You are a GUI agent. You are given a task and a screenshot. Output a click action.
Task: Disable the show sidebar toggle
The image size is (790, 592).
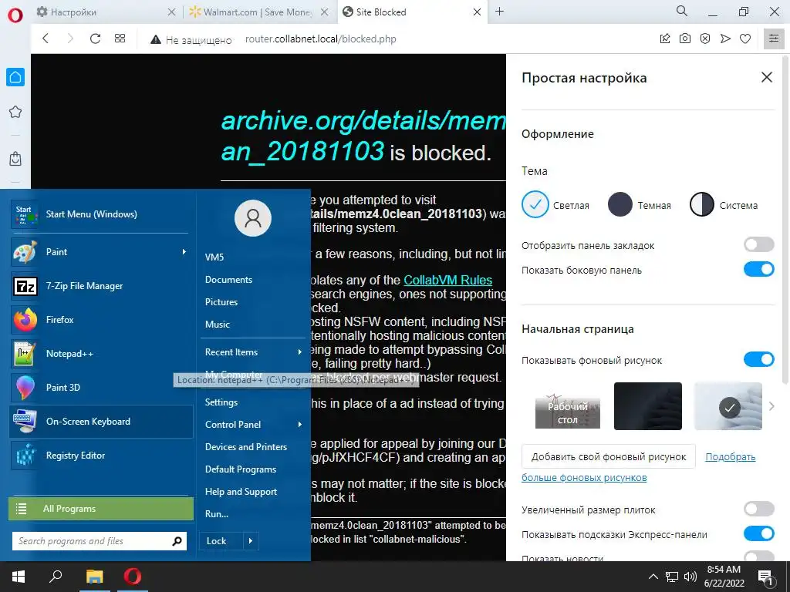tap(759, 269)
